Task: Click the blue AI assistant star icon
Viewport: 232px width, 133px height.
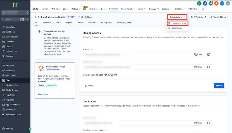Action: point(205,3)
